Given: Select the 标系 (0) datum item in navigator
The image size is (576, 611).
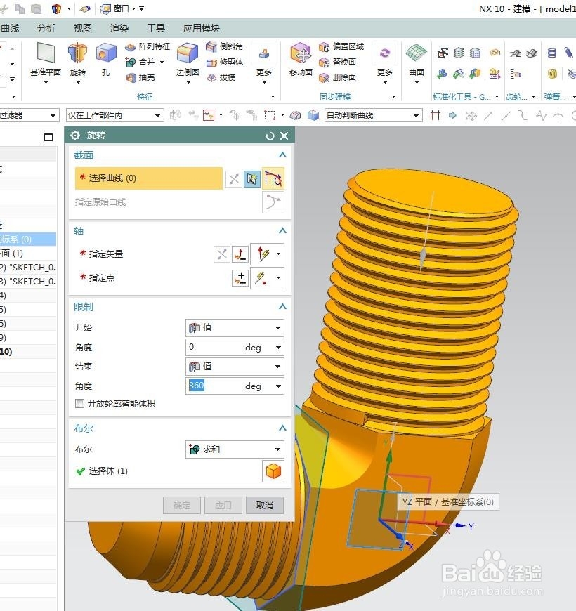Looking at the screenshot, I should 28,239.
